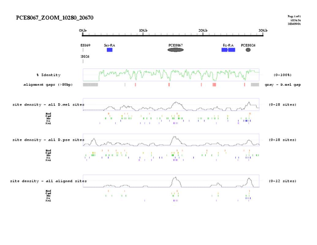Click the site density all D.mel sites label

[x=48, y=105]
